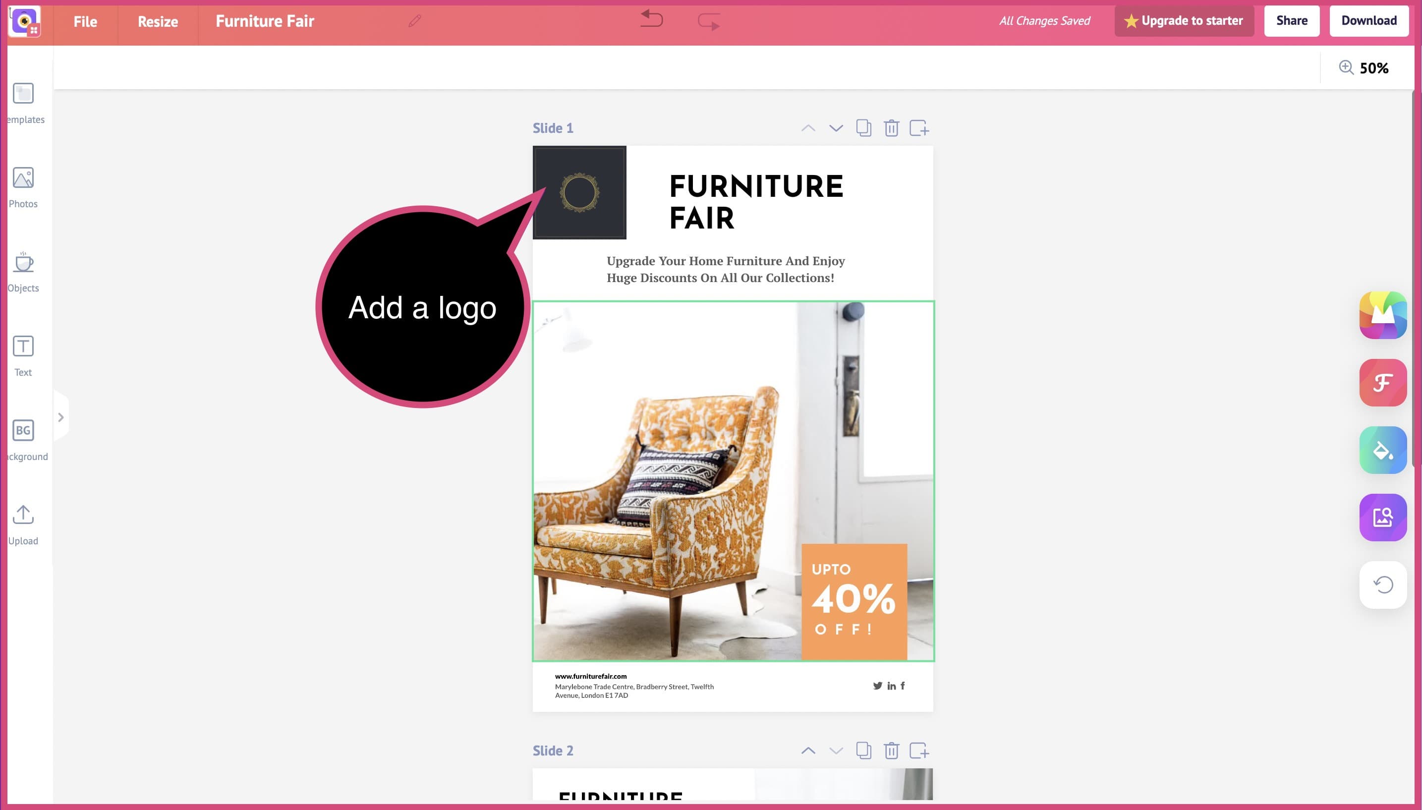Image resolution: width=1422 pixels, height=810 pixels.
Task: Open the Resize menu
Action: point(156,21)
